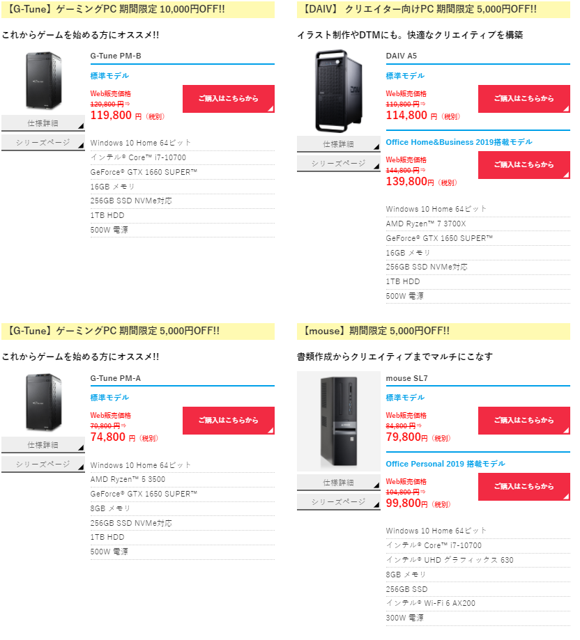580x640 pixels.
Task: Open シリーズページ for G-Tune PM-A
Action: pos(43,464)
